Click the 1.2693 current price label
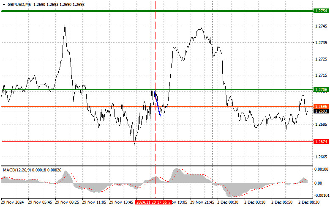The image size is (330, 207). (x=321, y=111)
